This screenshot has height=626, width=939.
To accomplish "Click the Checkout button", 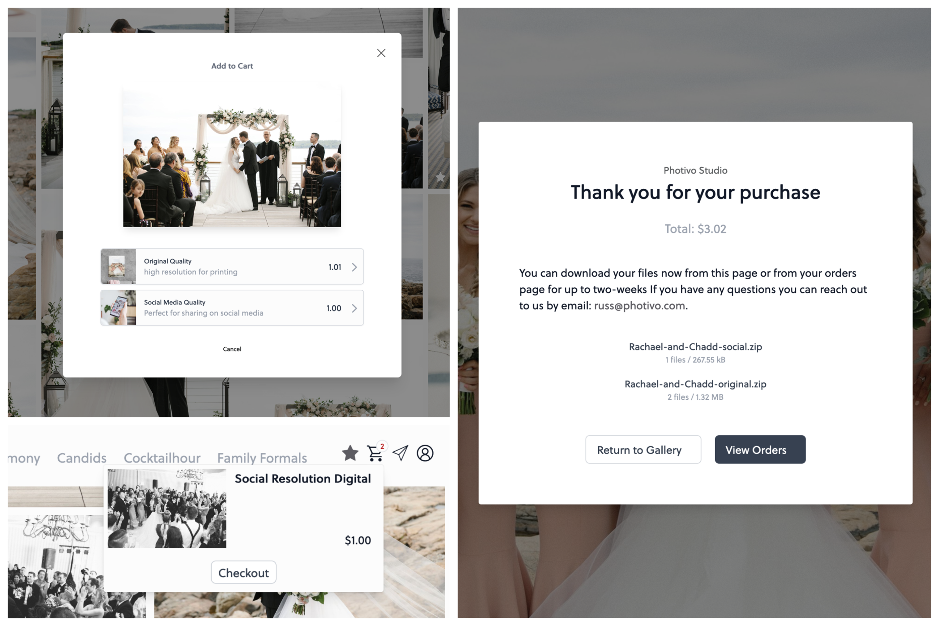I will pos(243,572).
